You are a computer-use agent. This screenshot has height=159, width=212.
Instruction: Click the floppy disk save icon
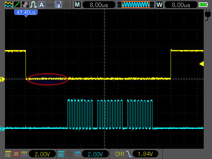pyautogui.click(x=58, y=5)
